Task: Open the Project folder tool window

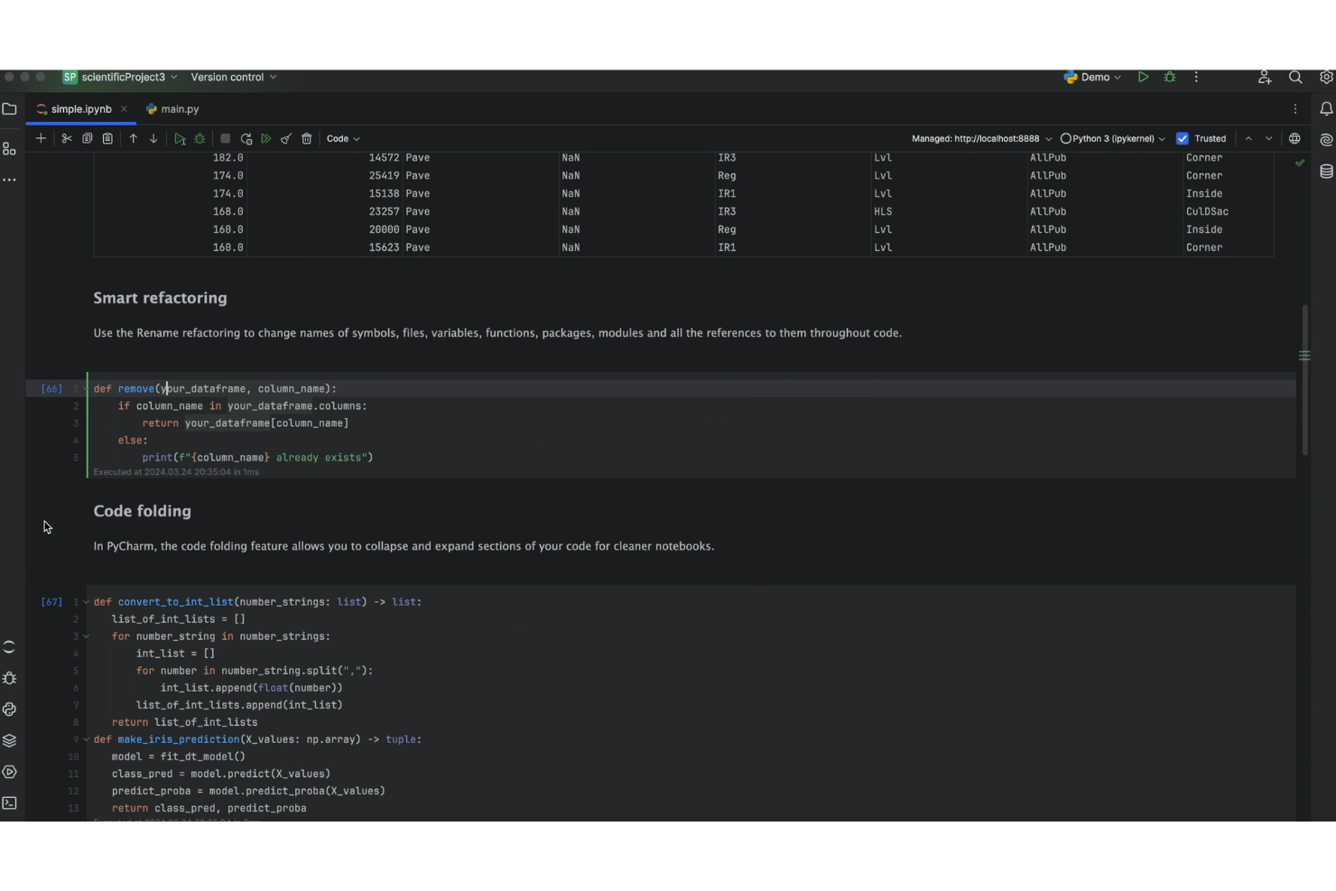Action: (x=10, y=109)
